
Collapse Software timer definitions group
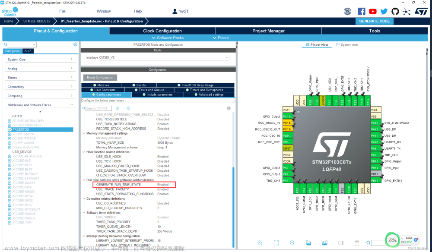(84, 213)
